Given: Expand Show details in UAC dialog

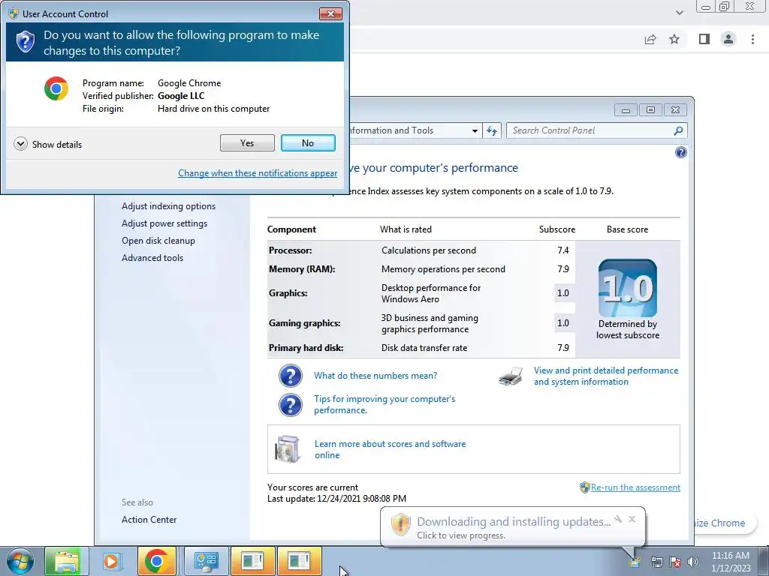Looking at the screenshot, I should (x=47, y=144).
